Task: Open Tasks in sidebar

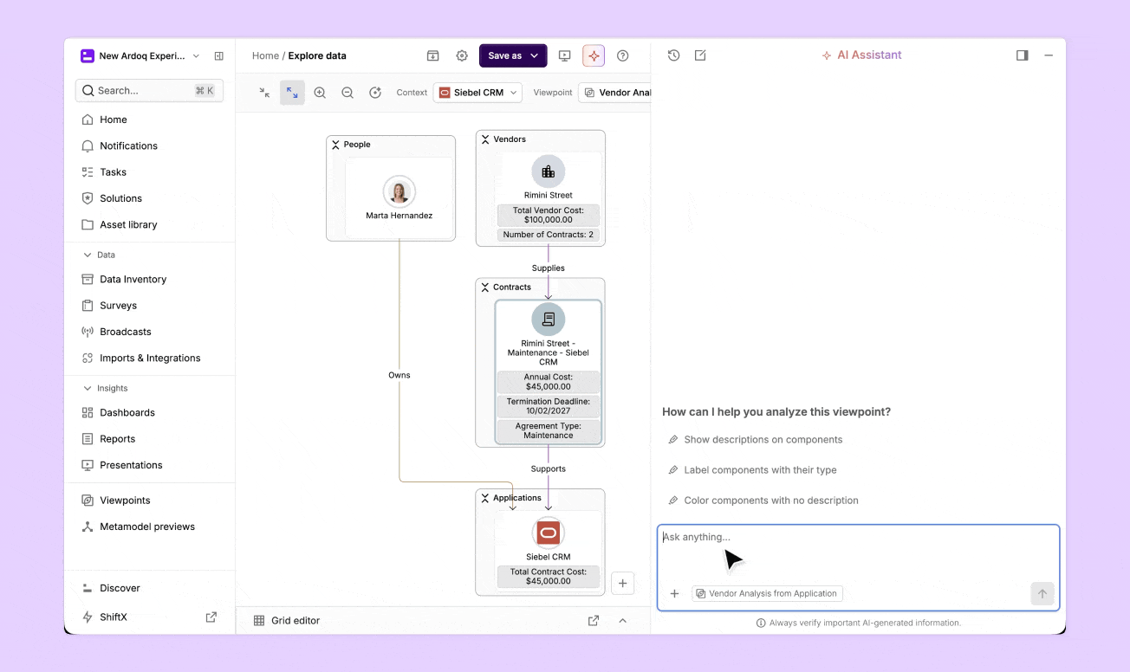Action: click(x=113, y=172)
